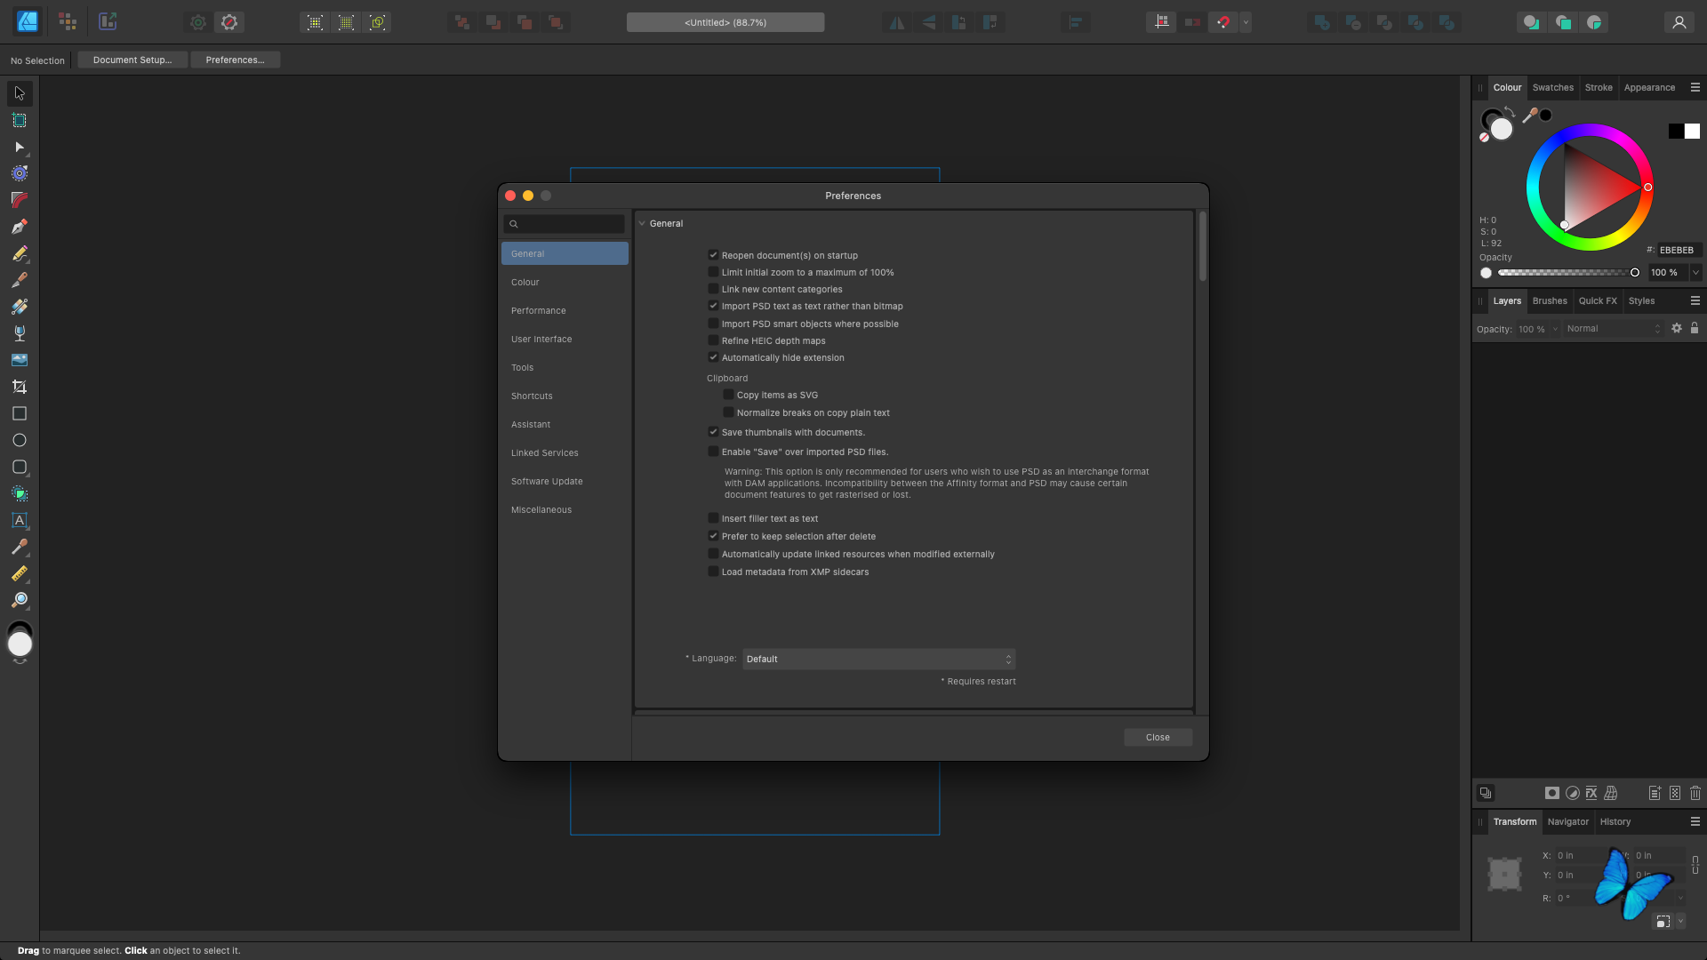Select the Transparency tool (wine glass)
The width and height of the screenshot is (1707, 960).
click(20, 333)
